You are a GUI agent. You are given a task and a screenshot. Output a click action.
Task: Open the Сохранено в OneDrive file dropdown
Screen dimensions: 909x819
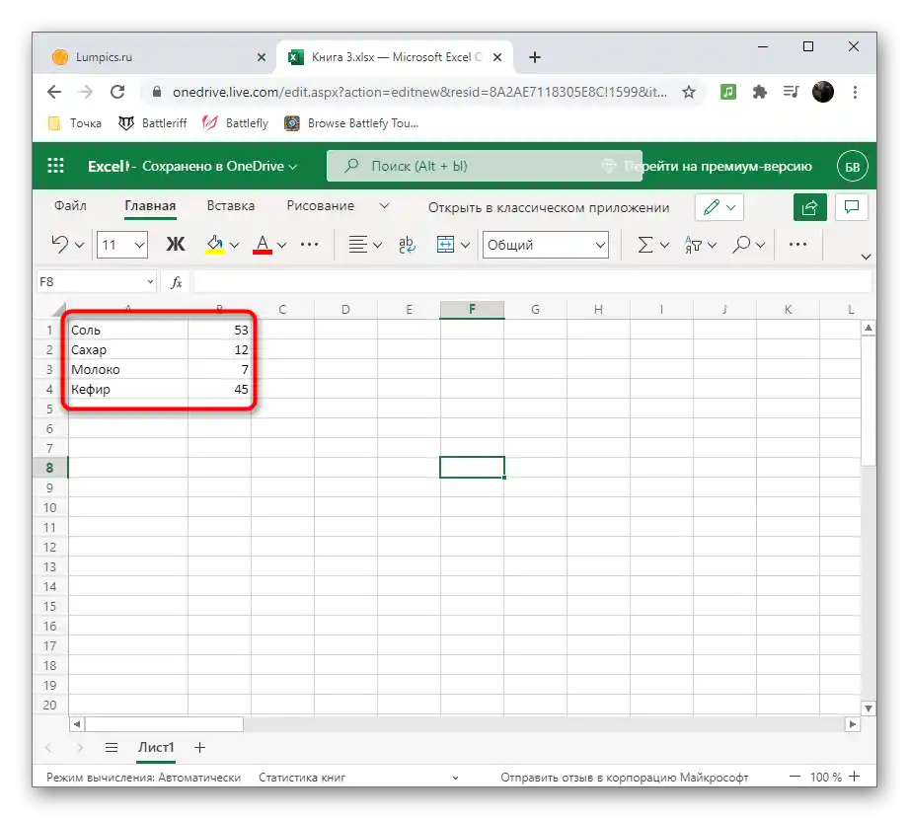tap(220, 167)
